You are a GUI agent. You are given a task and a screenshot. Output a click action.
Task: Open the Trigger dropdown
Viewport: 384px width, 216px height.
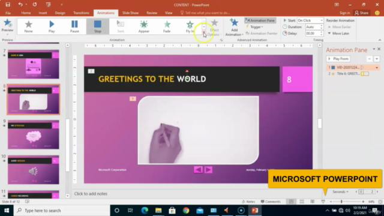pyautogui.click(x=255, y=27)
